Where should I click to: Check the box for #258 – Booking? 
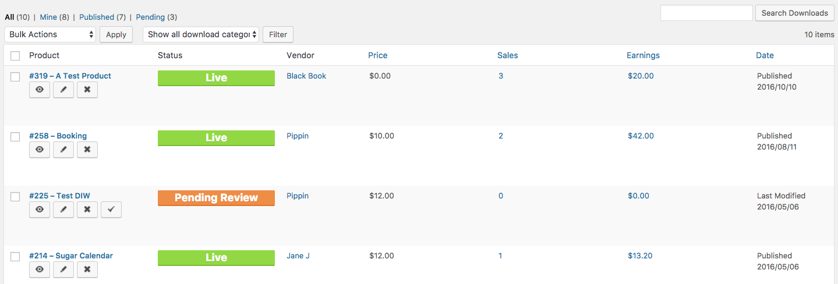click(x=16, y=136)
